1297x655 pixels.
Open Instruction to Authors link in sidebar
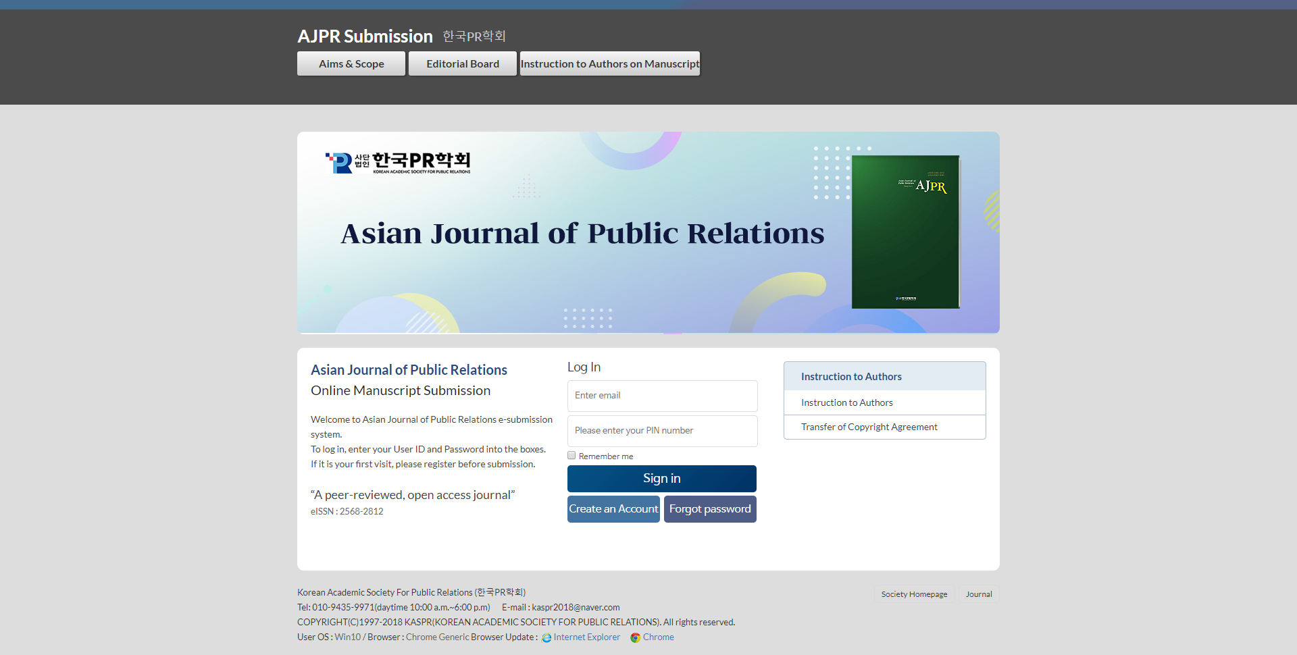tap(884, 402)
